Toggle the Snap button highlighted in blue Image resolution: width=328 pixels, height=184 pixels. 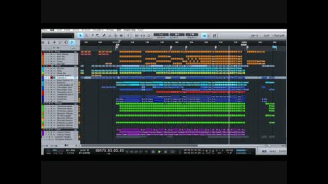pyautogui.click(x=204, y=36)
